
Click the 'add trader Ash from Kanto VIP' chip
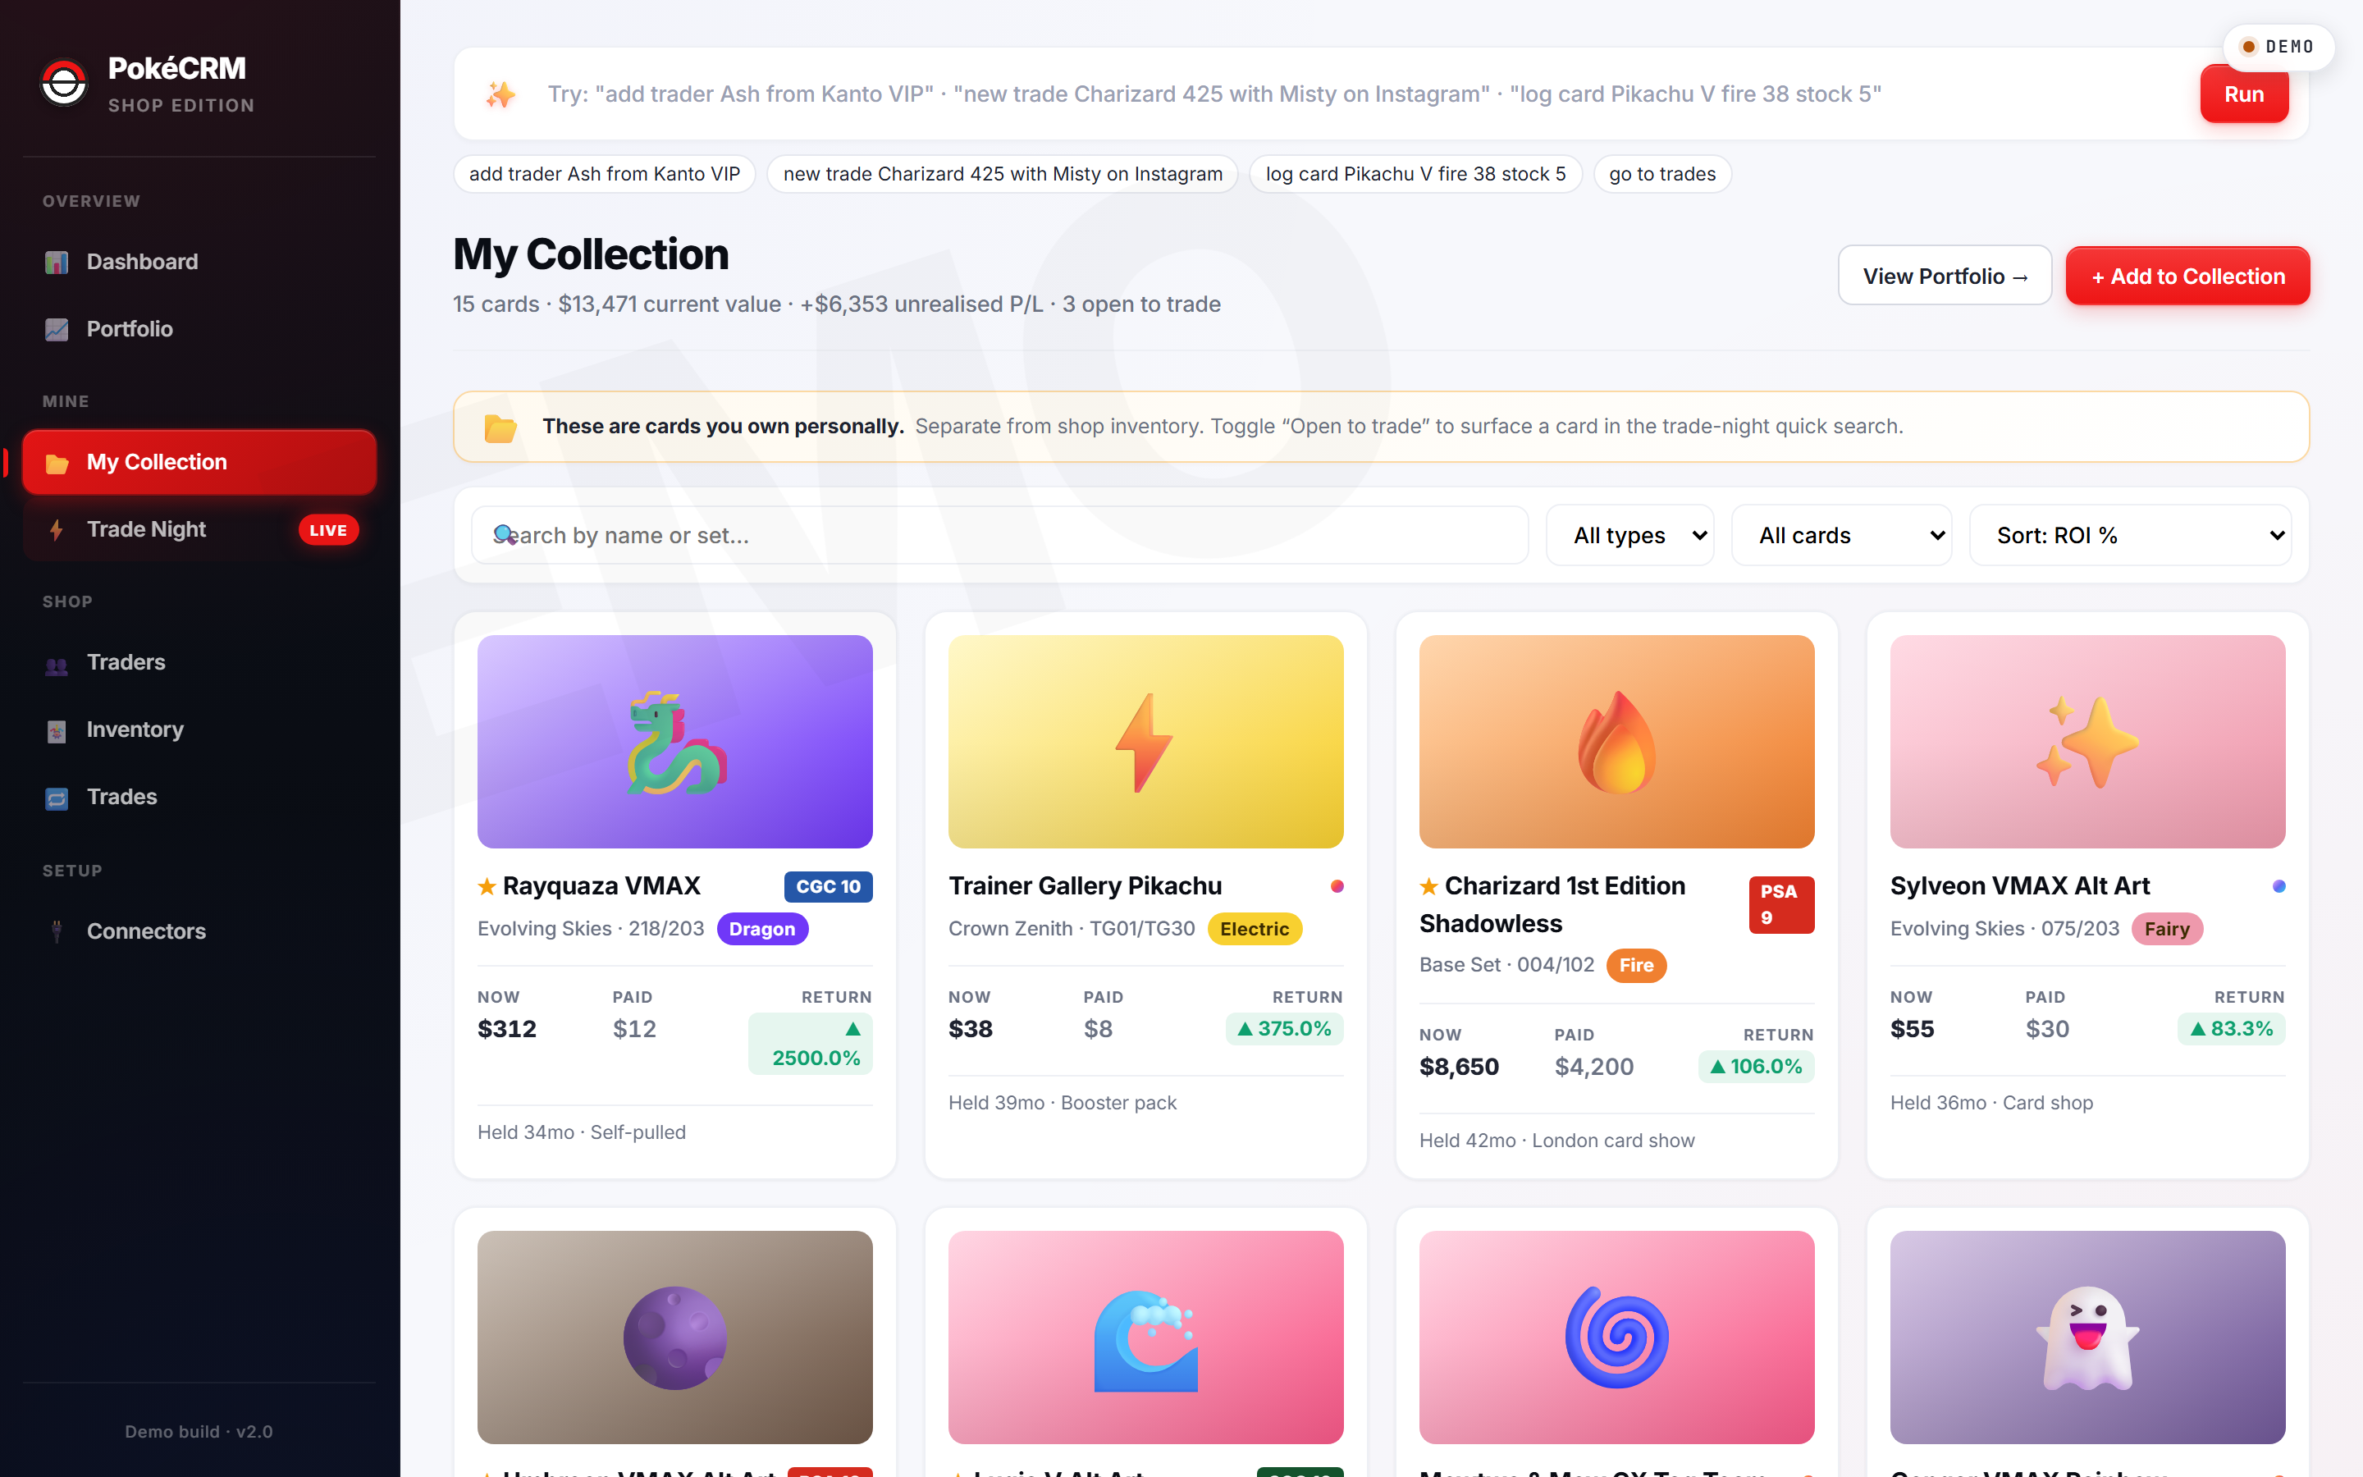coord(605,174)
